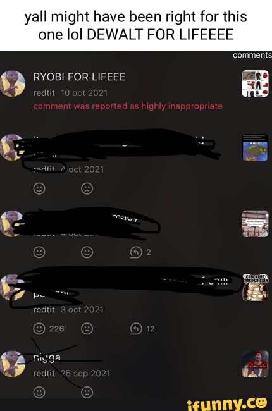Screen dimensions: 272x411
Task: Open red clothing thumbnail beside RYOBI comment
Action: 255,83
